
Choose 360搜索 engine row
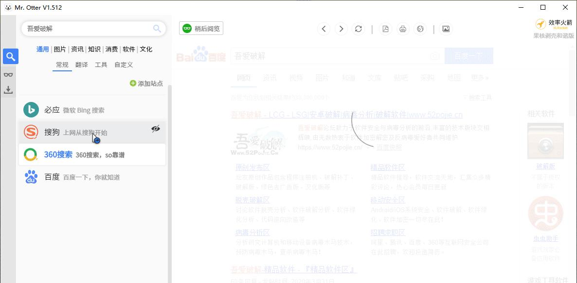(92, 154)
